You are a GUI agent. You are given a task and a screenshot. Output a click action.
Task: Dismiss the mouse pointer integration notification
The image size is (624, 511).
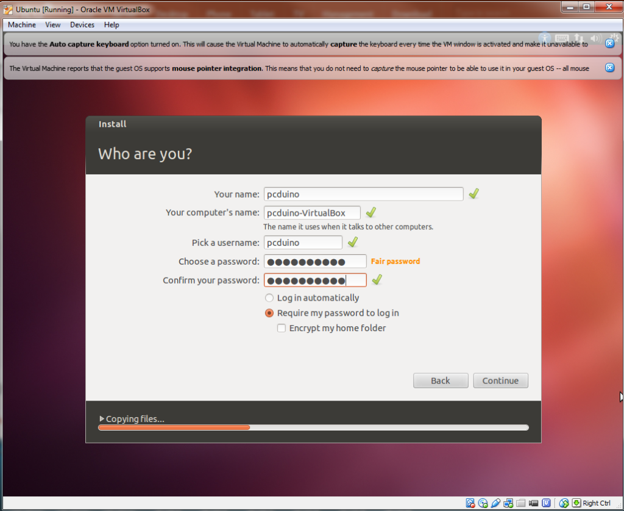(x=609, y=68)
